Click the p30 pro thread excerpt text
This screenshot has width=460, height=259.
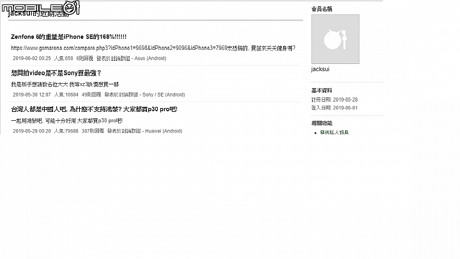tap(66, 121)
